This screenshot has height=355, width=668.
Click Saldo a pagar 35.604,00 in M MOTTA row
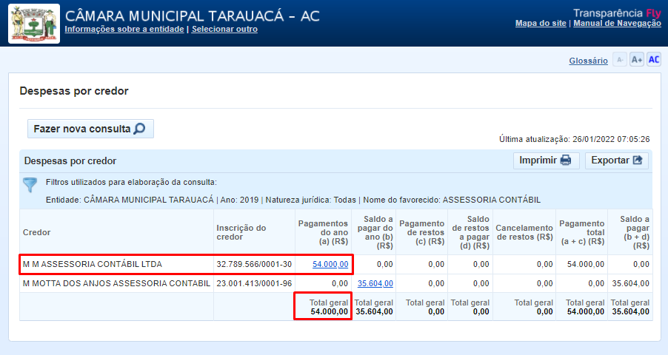[630, 283]
